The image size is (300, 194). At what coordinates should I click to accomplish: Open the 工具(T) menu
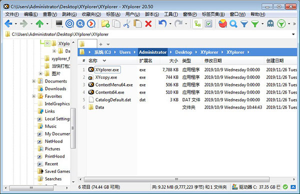[171, 14]
